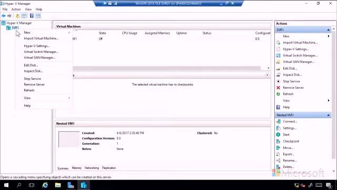Click the Up one level folder toolbar icon
This screenshot has width=337, height=190.
[17, 16]
